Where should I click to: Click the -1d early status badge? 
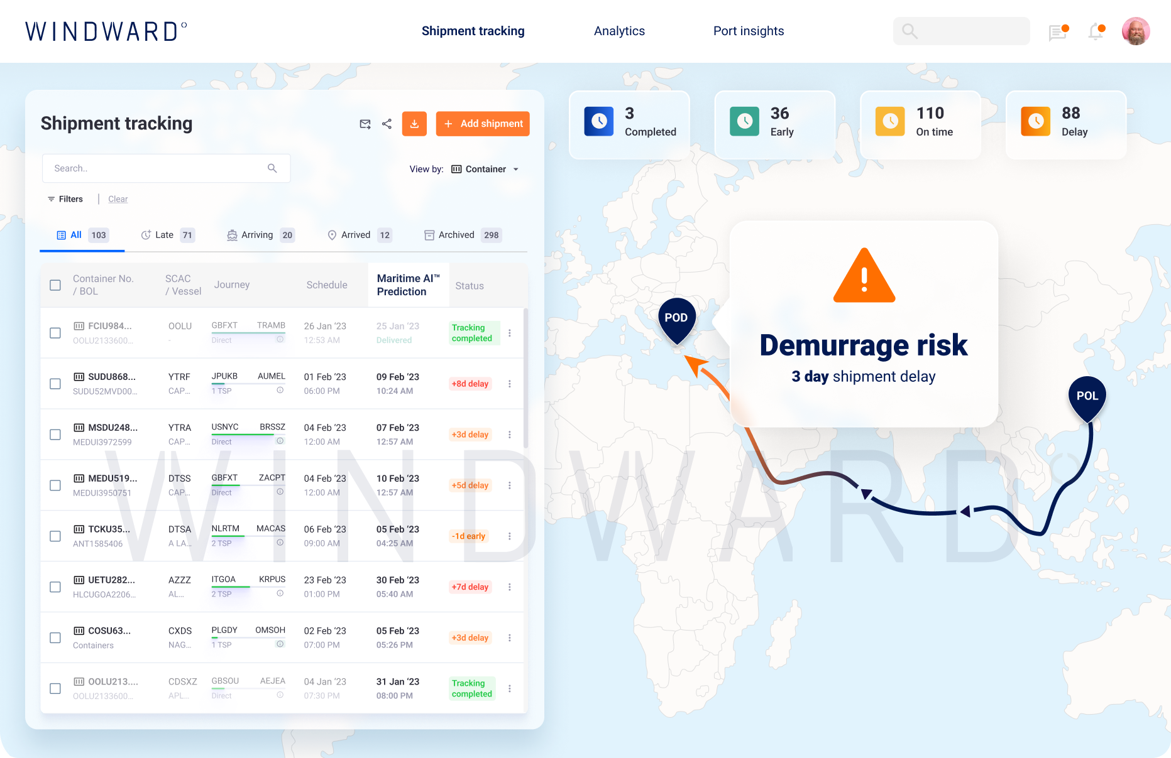[x=469, y=536]
